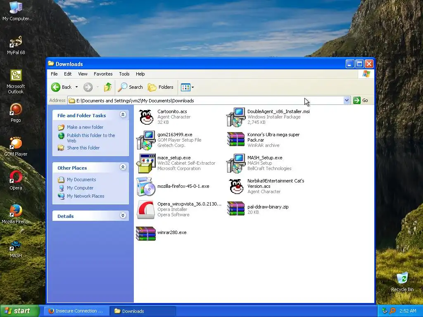Click the address bar path field

[206, 101]
